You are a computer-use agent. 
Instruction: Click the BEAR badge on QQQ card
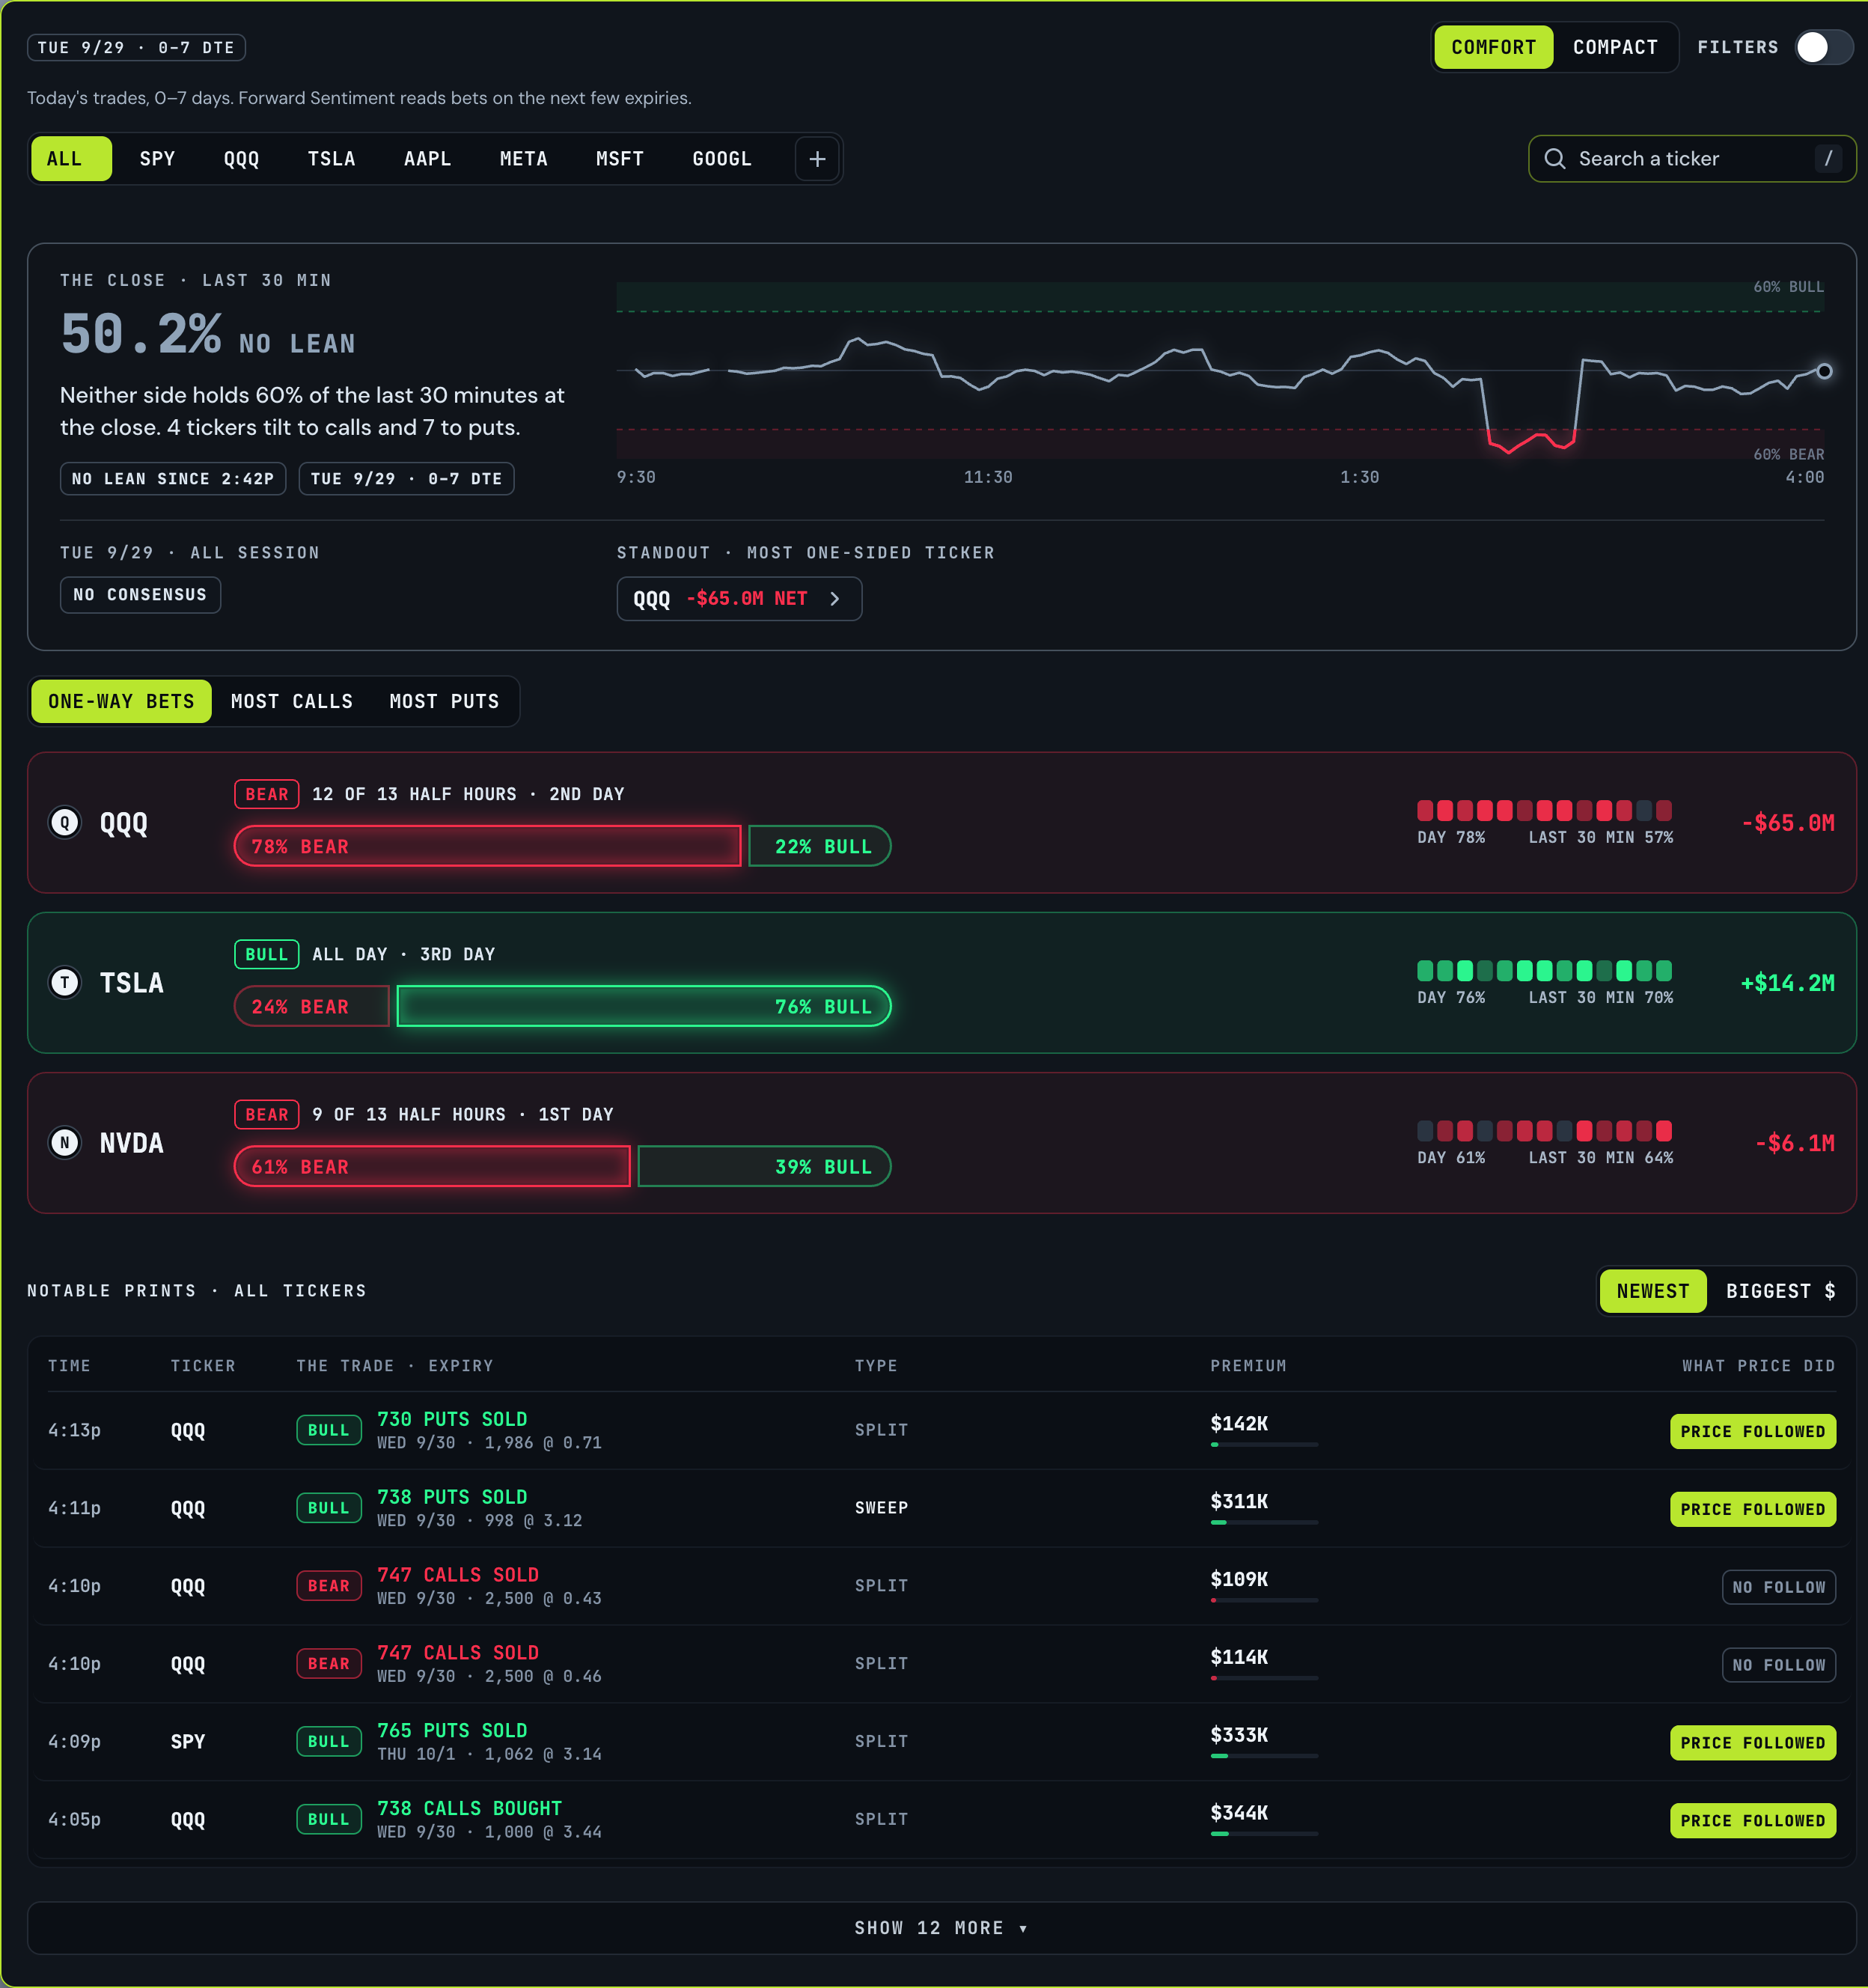tap(267, 794)
